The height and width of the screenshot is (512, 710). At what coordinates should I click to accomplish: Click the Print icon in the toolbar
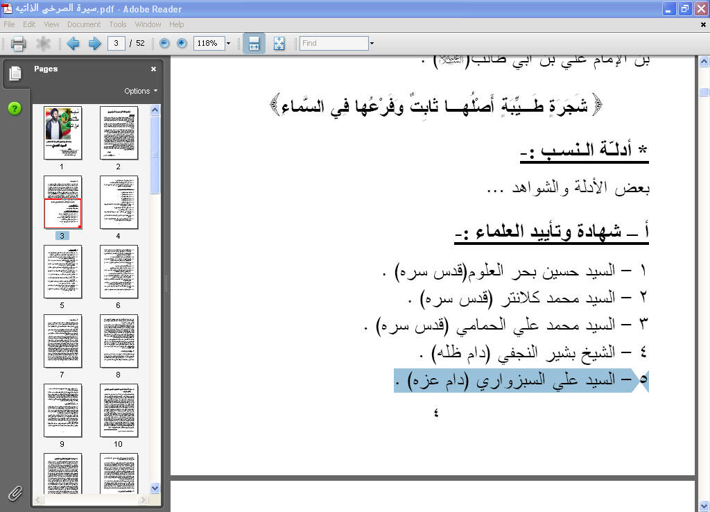[19, 44]
